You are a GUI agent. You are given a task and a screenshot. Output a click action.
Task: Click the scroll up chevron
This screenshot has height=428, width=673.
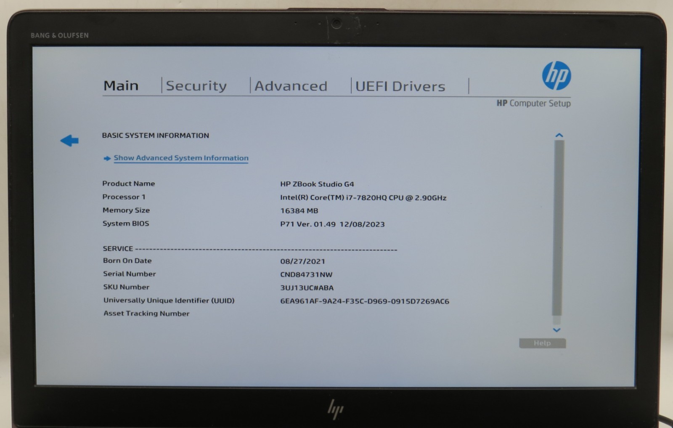coord(559,135)
